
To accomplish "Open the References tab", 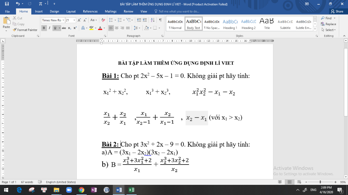I will (x=90, y=12).
